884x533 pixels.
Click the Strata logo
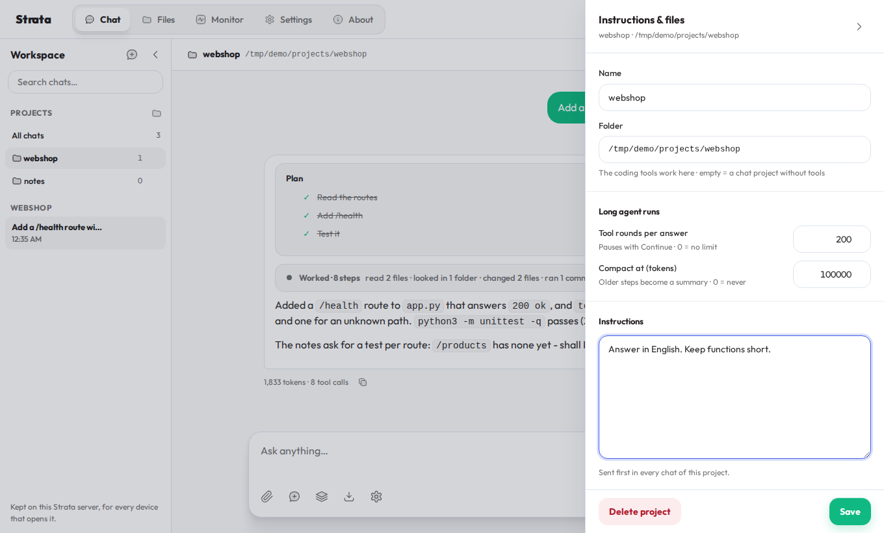point(33,19)
